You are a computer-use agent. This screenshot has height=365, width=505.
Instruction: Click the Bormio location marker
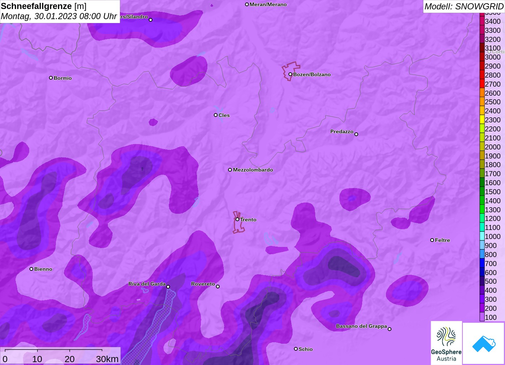point(51,78)
